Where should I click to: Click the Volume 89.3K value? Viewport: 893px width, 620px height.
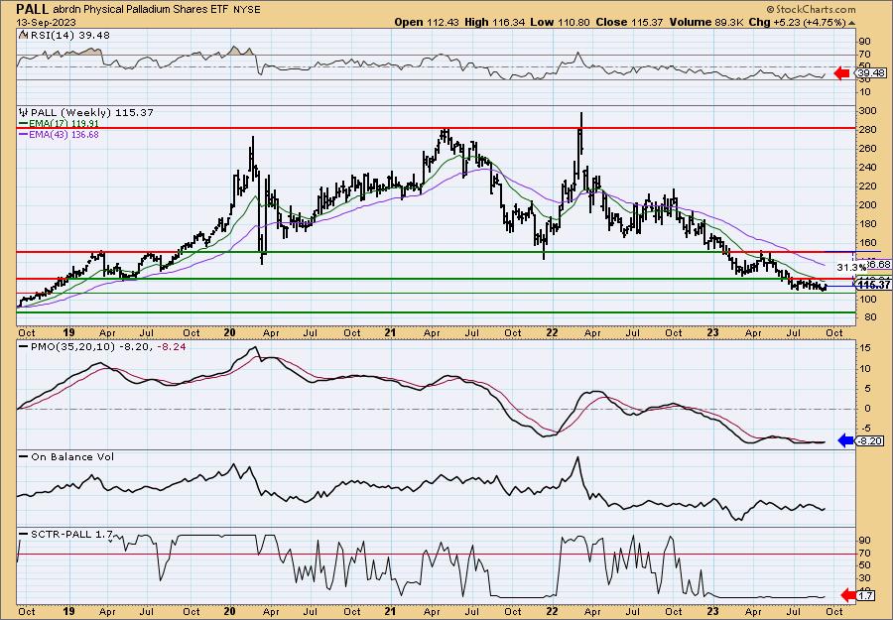(x=706, y=22)
